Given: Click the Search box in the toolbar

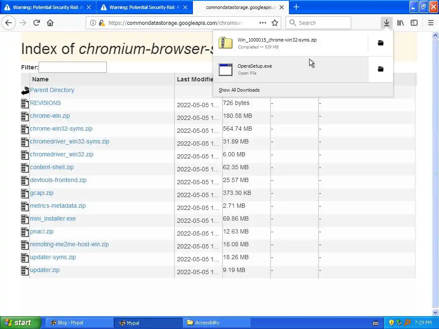Looking at the screenshot, I should click(x=319, y=23).
